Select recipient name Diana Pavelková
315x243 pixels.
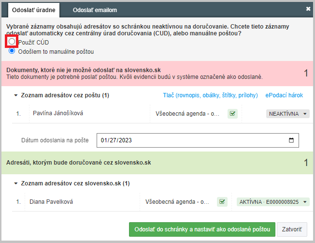[51, 201]
